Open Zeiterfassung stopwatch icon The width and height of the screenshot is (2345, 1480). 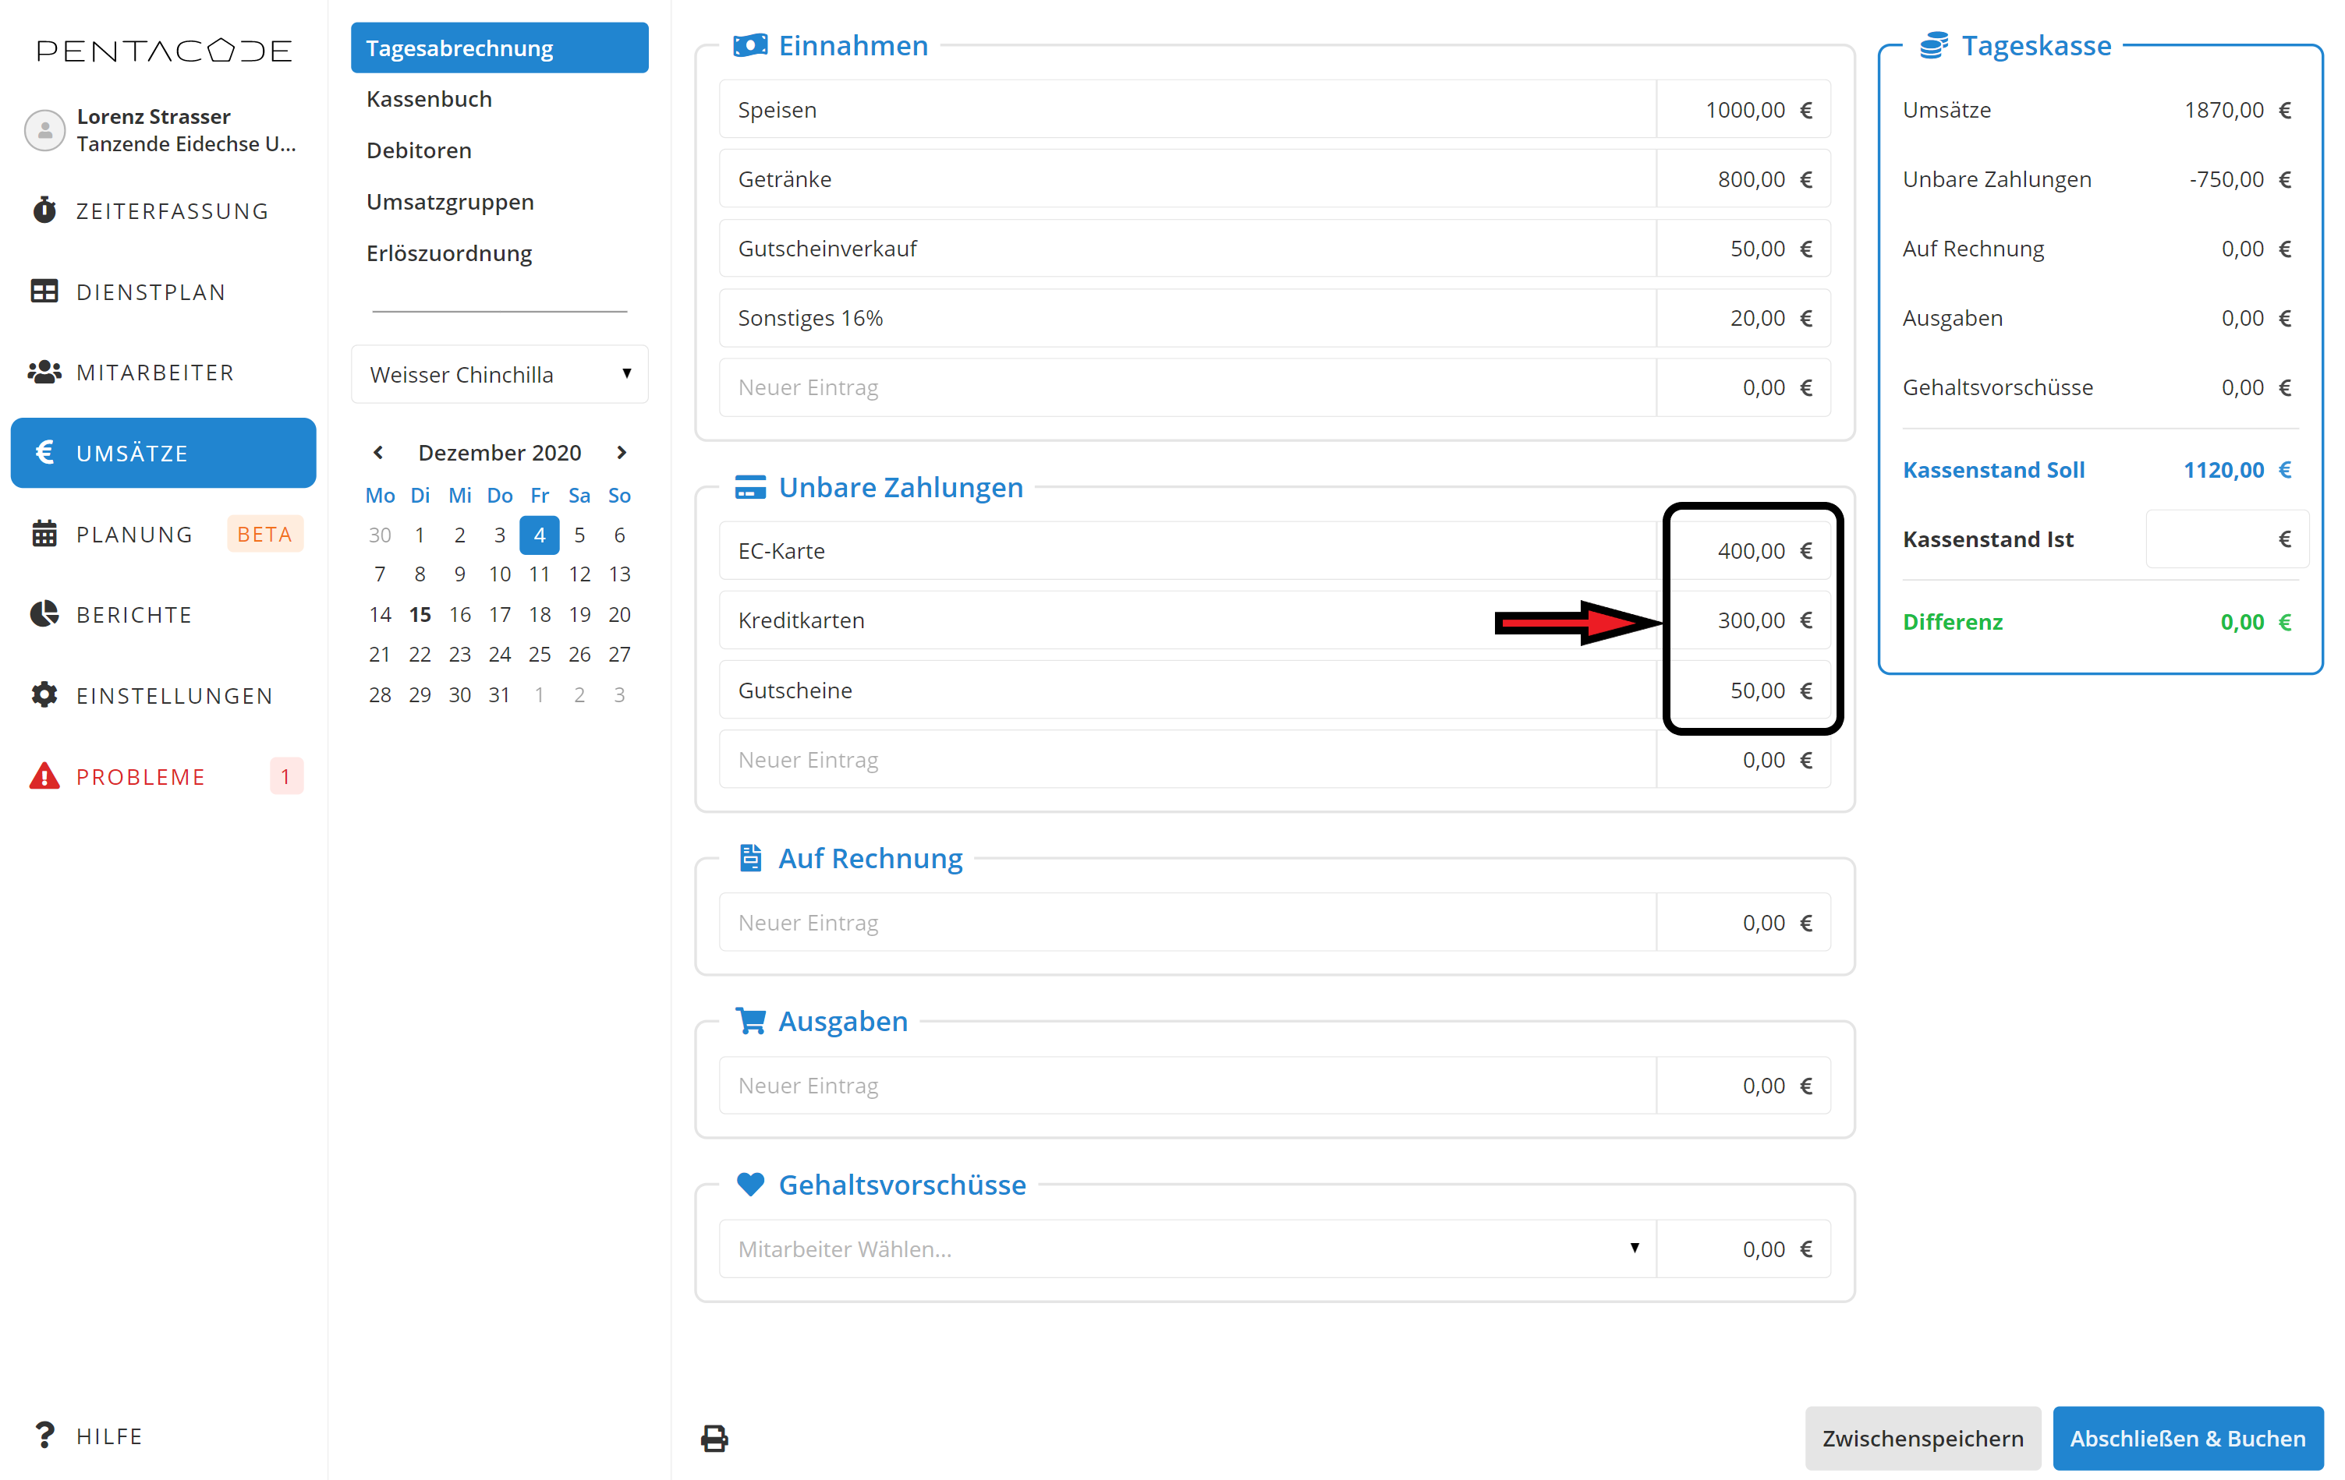(x=44, y=210)
